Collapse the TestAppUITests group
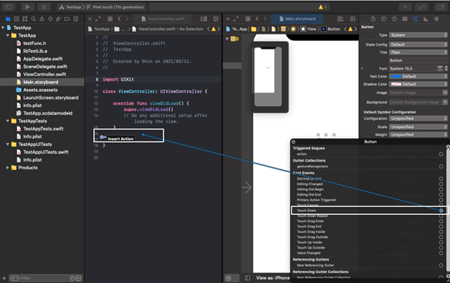Image resolution: width=450 pixels, height=283 pixels. click(7, 144)
